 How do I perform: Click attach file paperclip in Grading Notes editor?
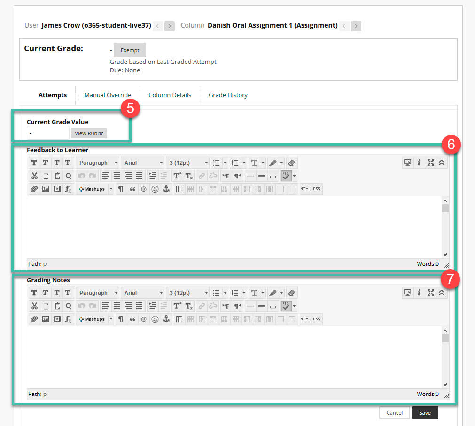pyautogui.click(x=34, y=319)
